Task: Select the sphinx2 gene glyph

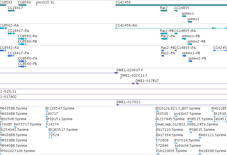Action: click(x=190, y=22)
